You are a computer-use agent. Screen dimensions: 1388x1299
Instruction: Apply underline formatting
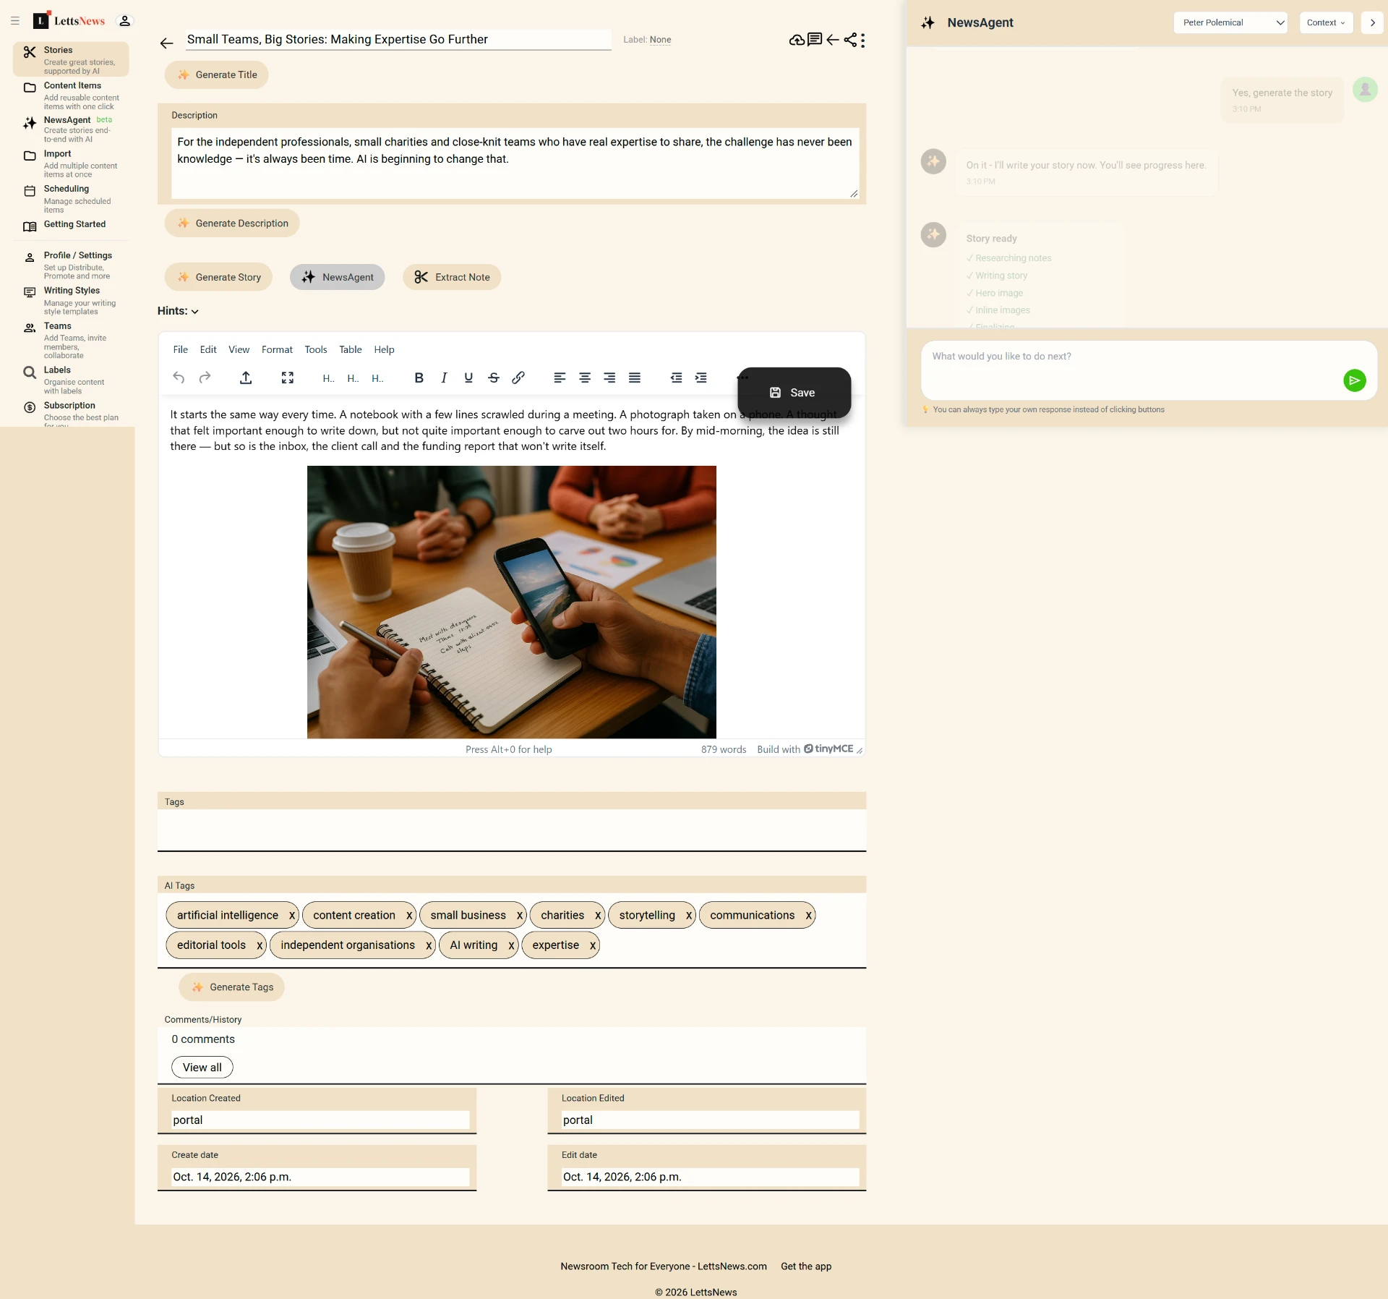tap(468, 378)
